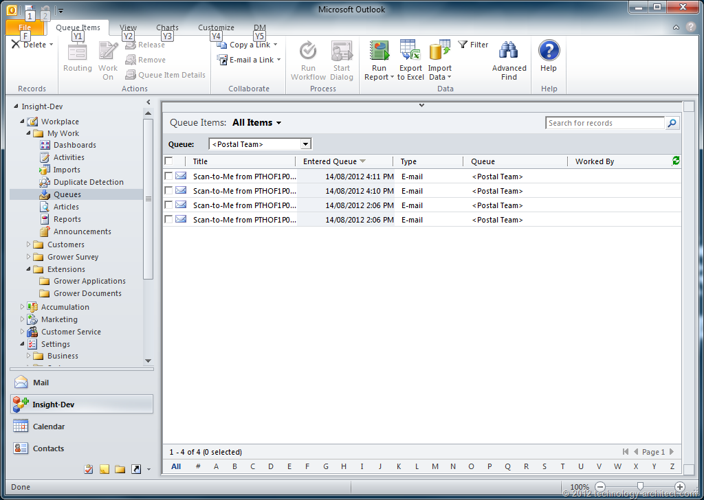Expand the Accumulation node
Image resolution: width=704 pixels, height=500 pixels.
[x=22, y=307]
